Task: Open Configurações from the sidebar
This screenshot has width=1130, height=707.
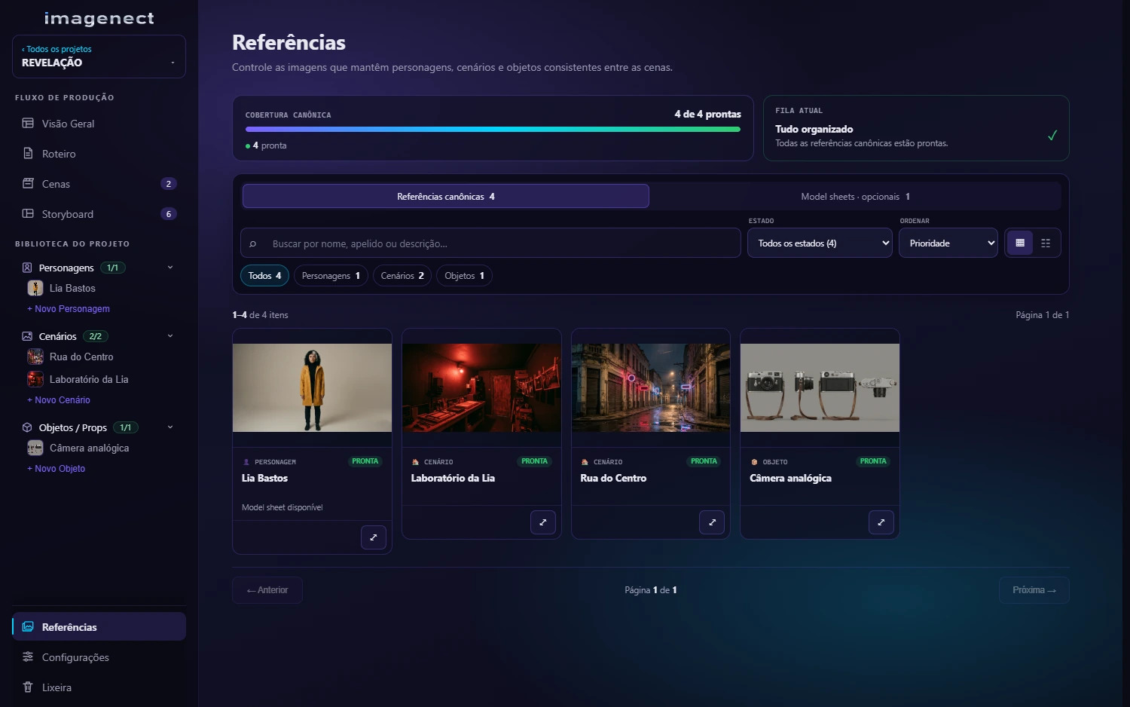Action: [99, 657]
